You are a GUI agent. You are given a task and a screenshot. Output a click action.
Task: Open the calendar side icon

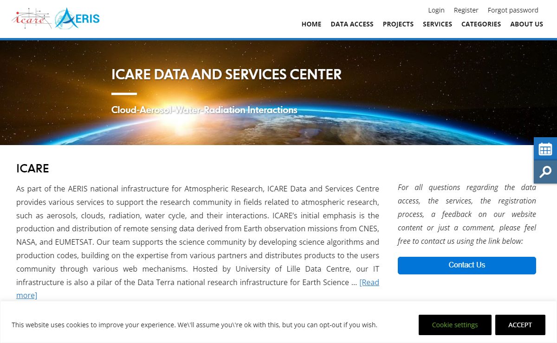pos(545,149)
